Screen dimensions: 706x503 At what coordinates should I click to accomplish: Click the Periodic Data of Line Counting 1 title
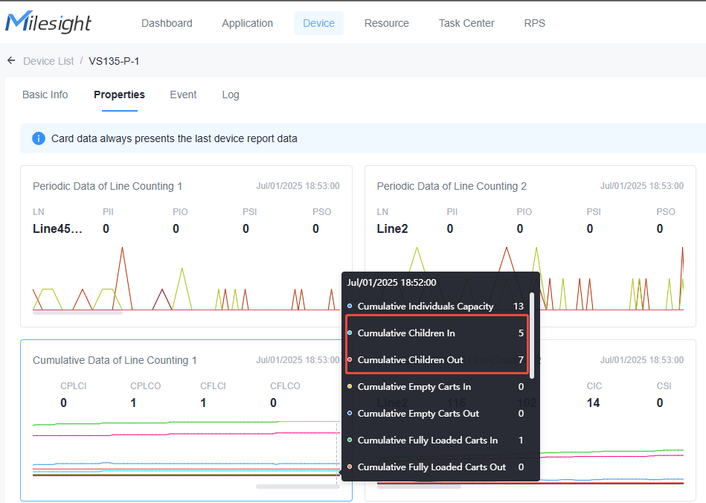coord(108,186)
